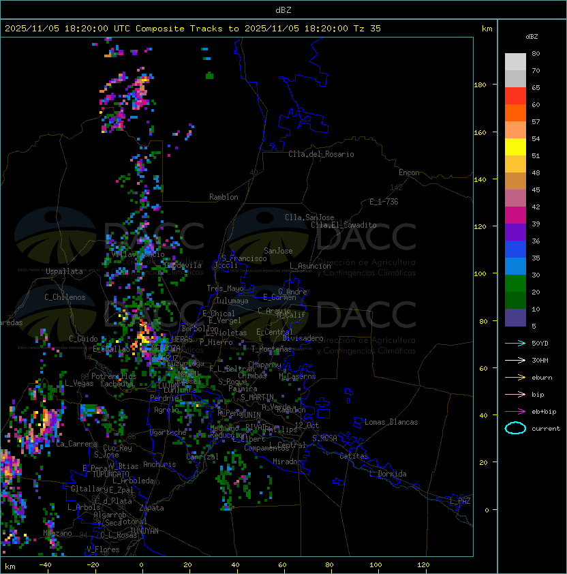567x574 pixels.
Task: Click the 'current' legend label
Action: click(546, 429)
